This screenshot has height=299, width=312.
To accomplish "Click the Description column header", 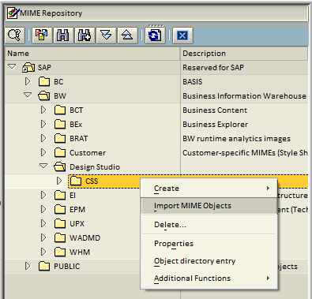I will tap(244, 54).
